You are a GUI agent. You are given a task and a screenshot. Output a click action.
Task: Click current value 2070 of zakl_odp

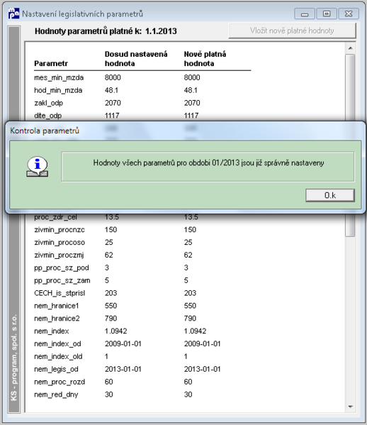tap(113, 103)
